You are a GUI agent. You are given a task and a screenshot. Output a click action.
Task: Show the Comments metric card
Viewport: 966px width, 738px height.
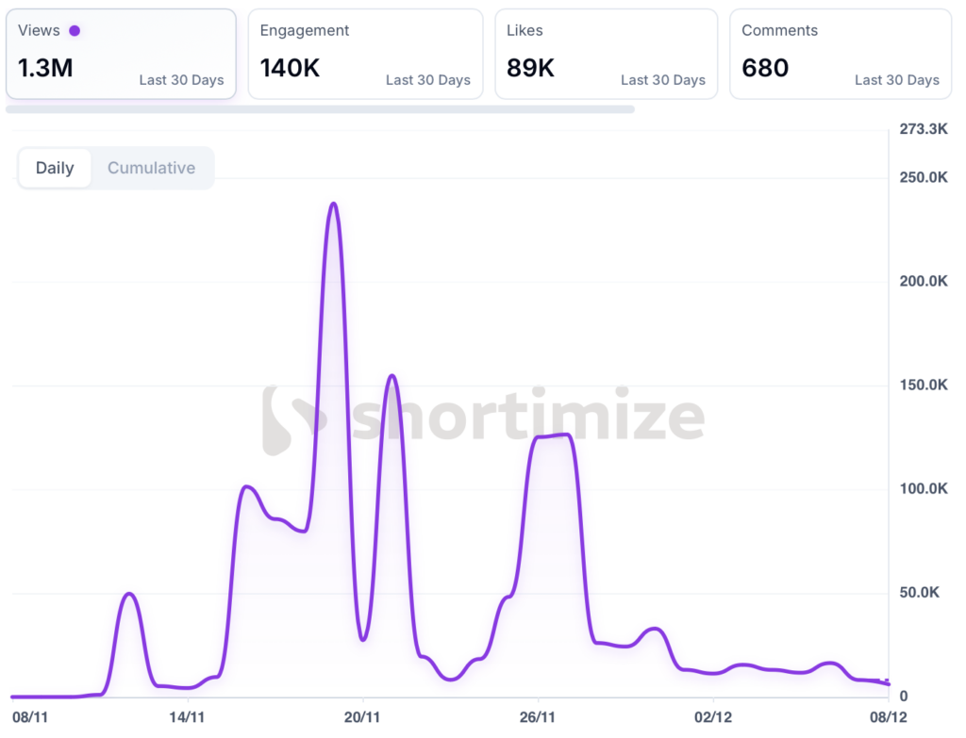840,54
